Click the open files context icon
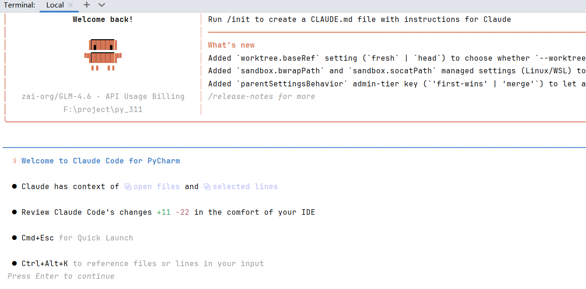 [128, 187]
